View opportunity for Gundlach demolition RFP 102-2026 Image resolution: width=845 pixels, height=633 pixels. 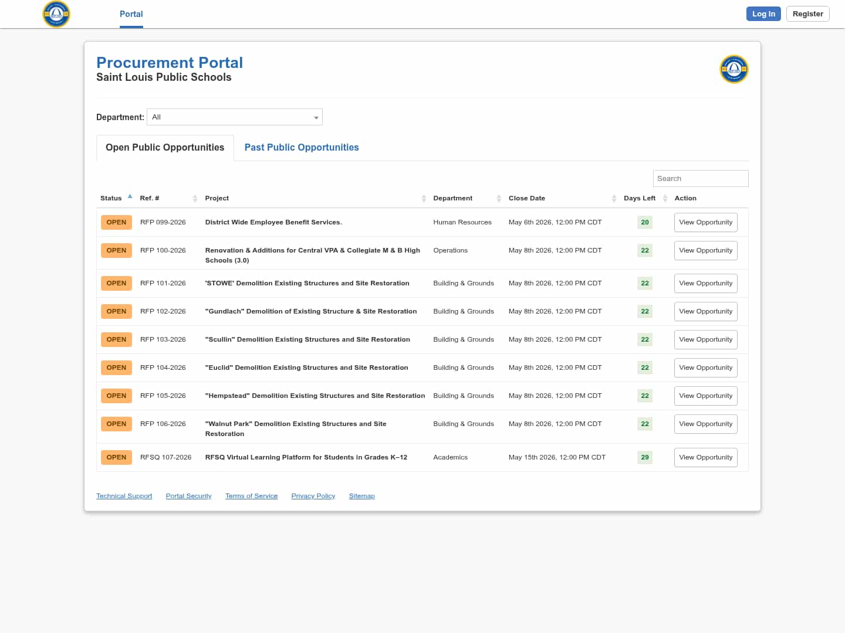(705, 312)
